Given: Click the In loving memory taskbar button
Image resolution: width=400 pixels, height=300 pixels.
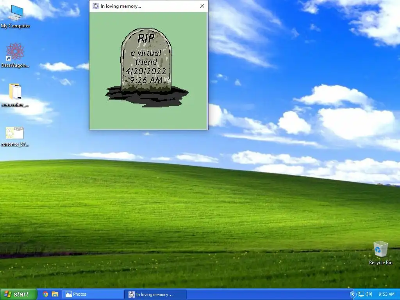Looking at the screenshot, I should [155, 294].
